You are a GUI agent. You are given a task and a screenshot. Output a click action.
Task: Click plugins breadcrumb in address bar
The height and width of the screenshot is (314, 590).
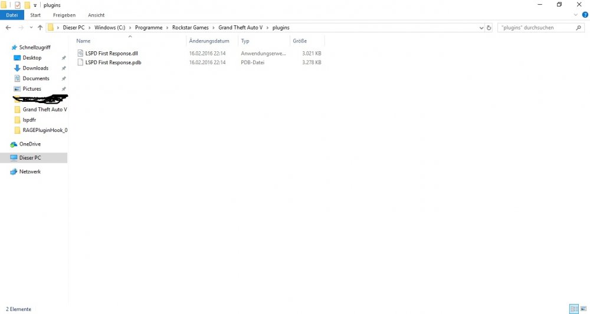click(281, 28)
